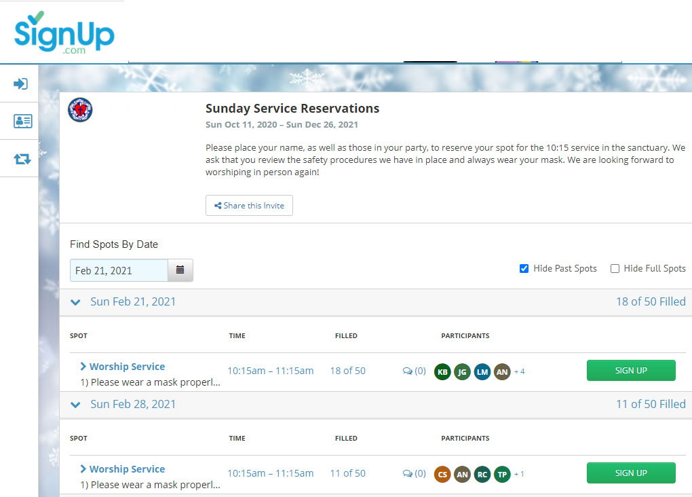Collapse the Sun Feb 21, 2021 section
Viewport: 692px width, 497px height.
coord(76,302)
